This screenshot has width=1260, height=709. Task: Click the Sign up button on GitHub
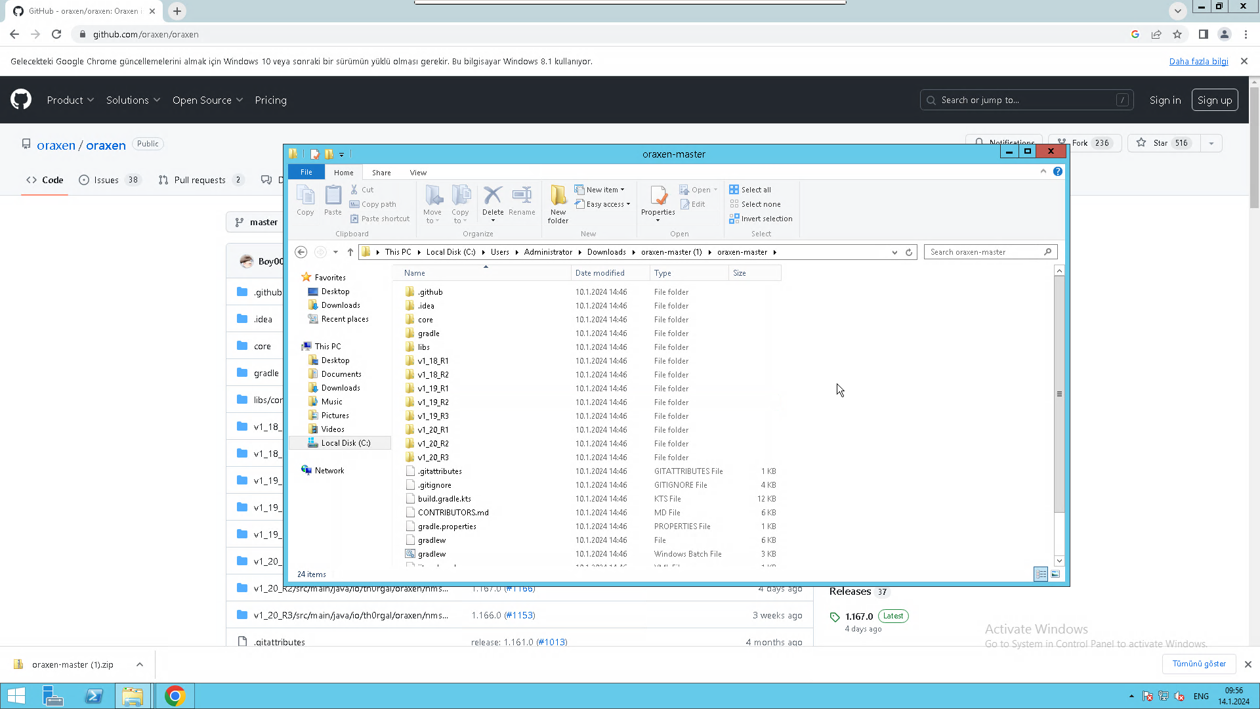(1215, 100)
